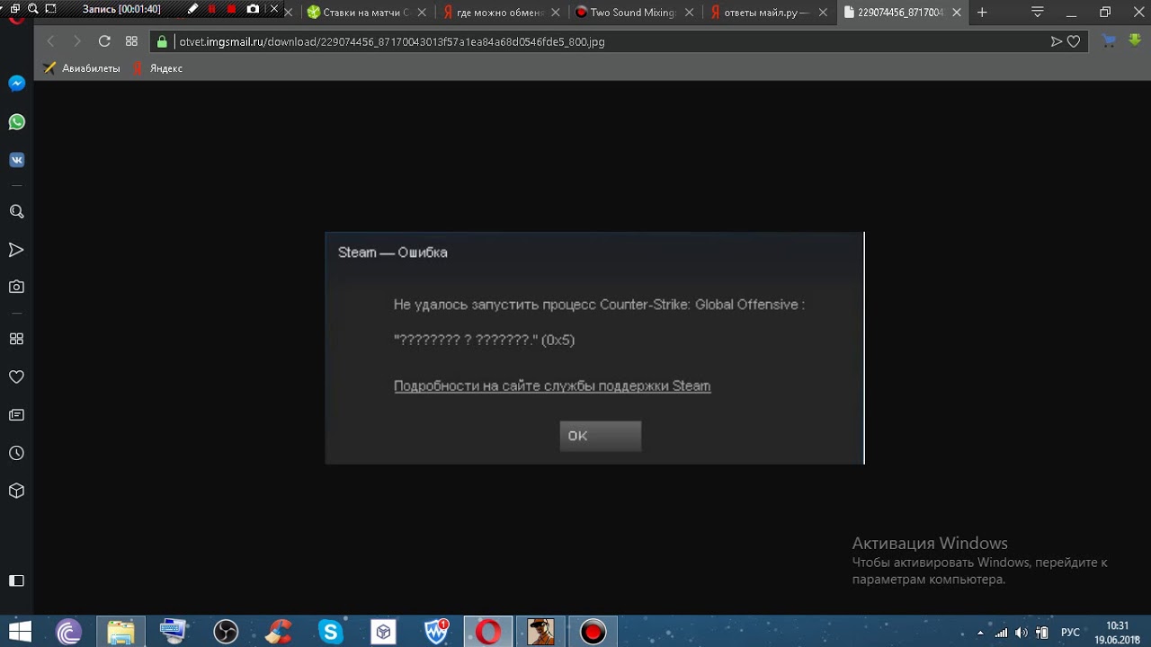Click the recorder magnifier zoom icon
The image size is (1151, 647).
(32, 9)
